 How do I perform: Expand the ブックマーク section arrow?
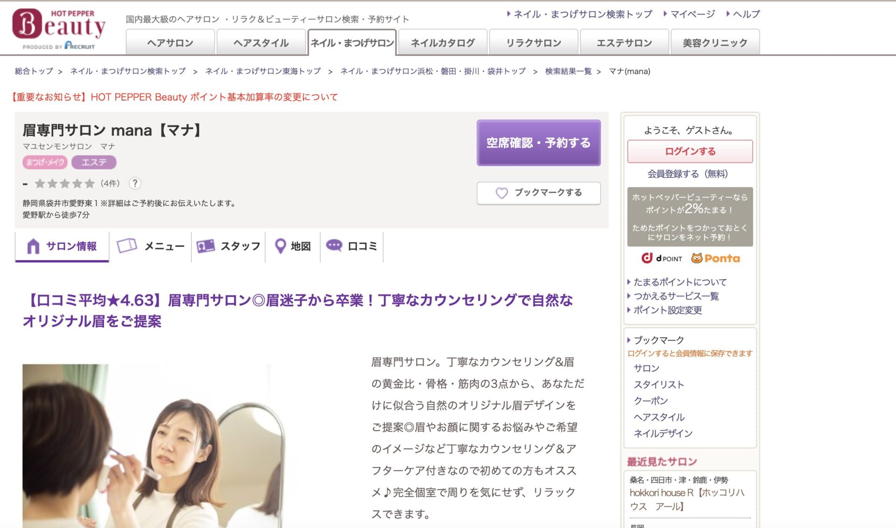click(629, 340)
